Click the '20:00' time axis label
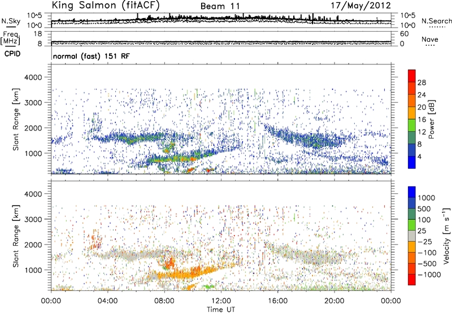Image resolution: width=452 pixels, height=313 pixels. (x=334, y=301)
